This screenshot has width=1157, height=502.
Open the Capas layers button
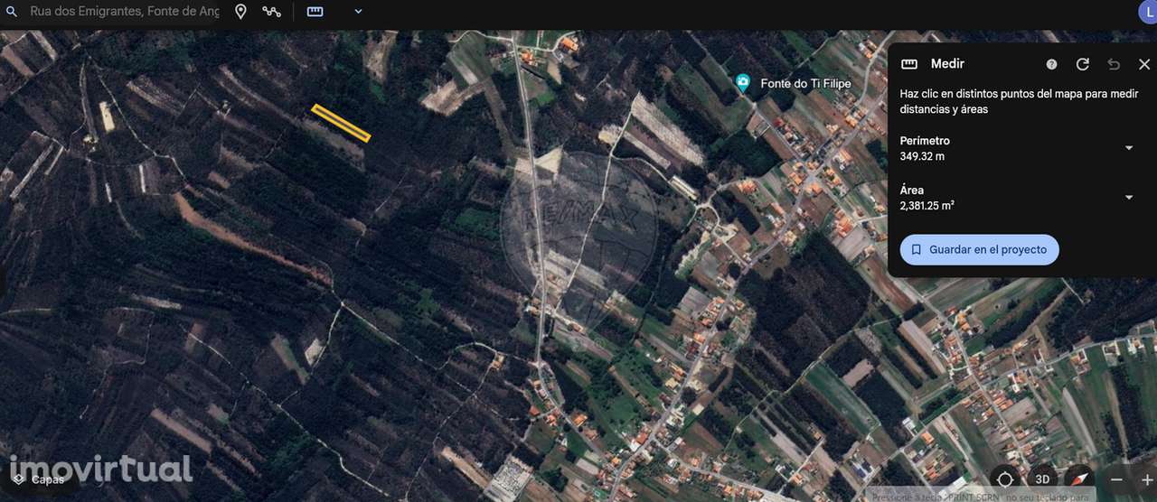tap(38, 479)
